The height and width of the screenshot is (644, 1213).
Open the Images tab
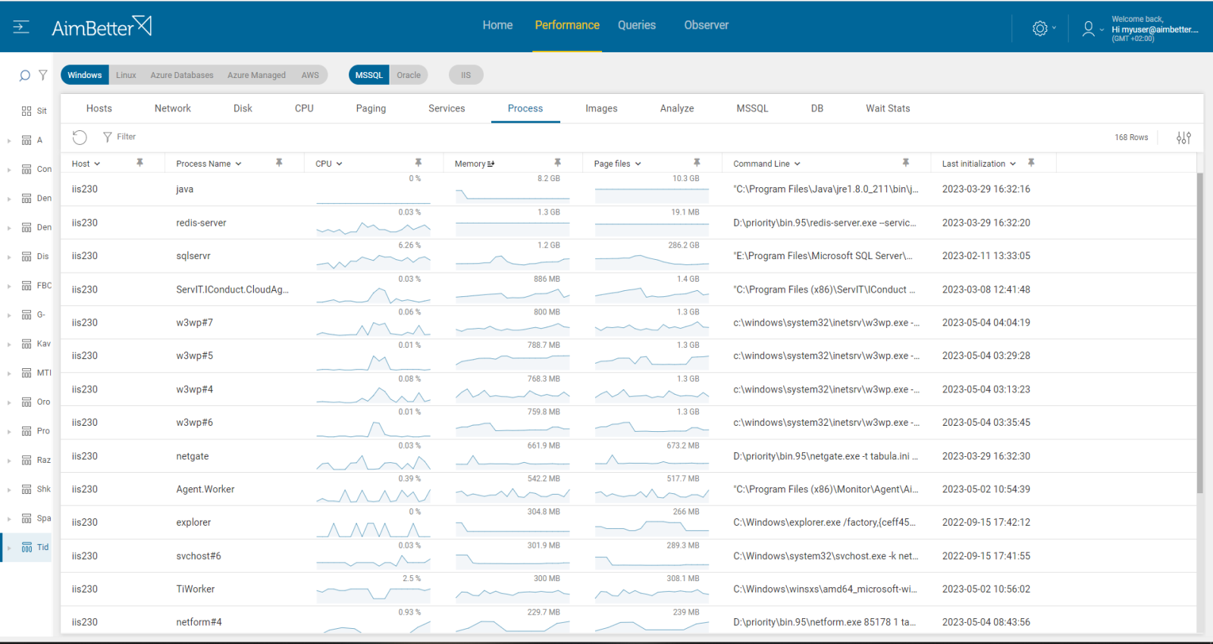point(601,108)
